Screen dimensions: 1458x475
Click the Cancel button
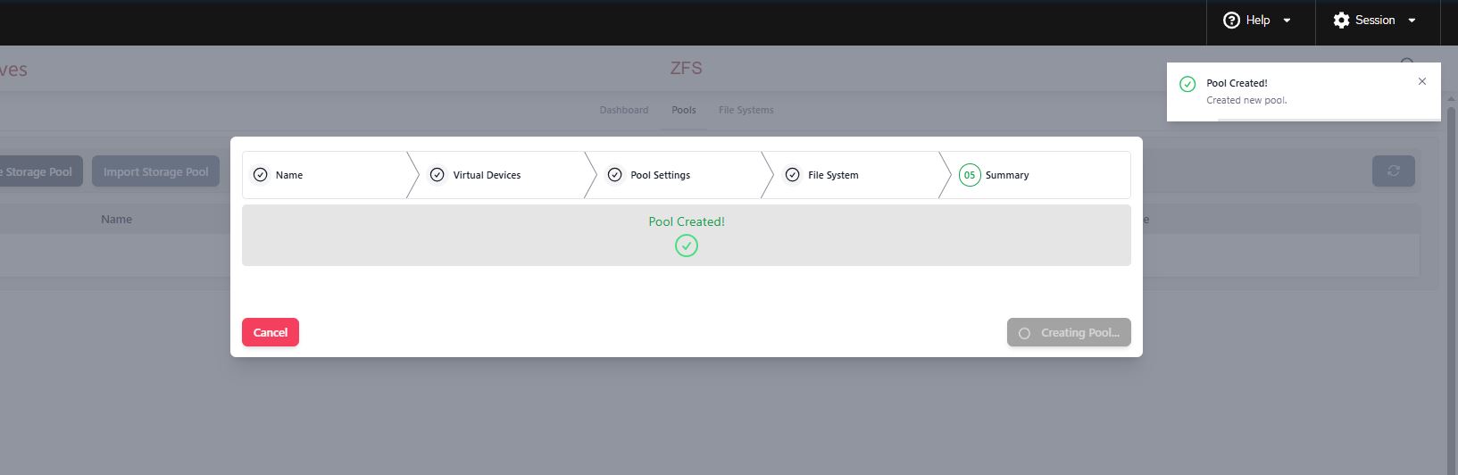pyautogui.click(x=271, y=332)
